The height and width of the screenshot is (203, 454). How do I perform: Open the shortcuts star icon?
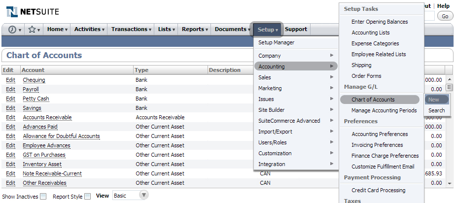[34, 29]
